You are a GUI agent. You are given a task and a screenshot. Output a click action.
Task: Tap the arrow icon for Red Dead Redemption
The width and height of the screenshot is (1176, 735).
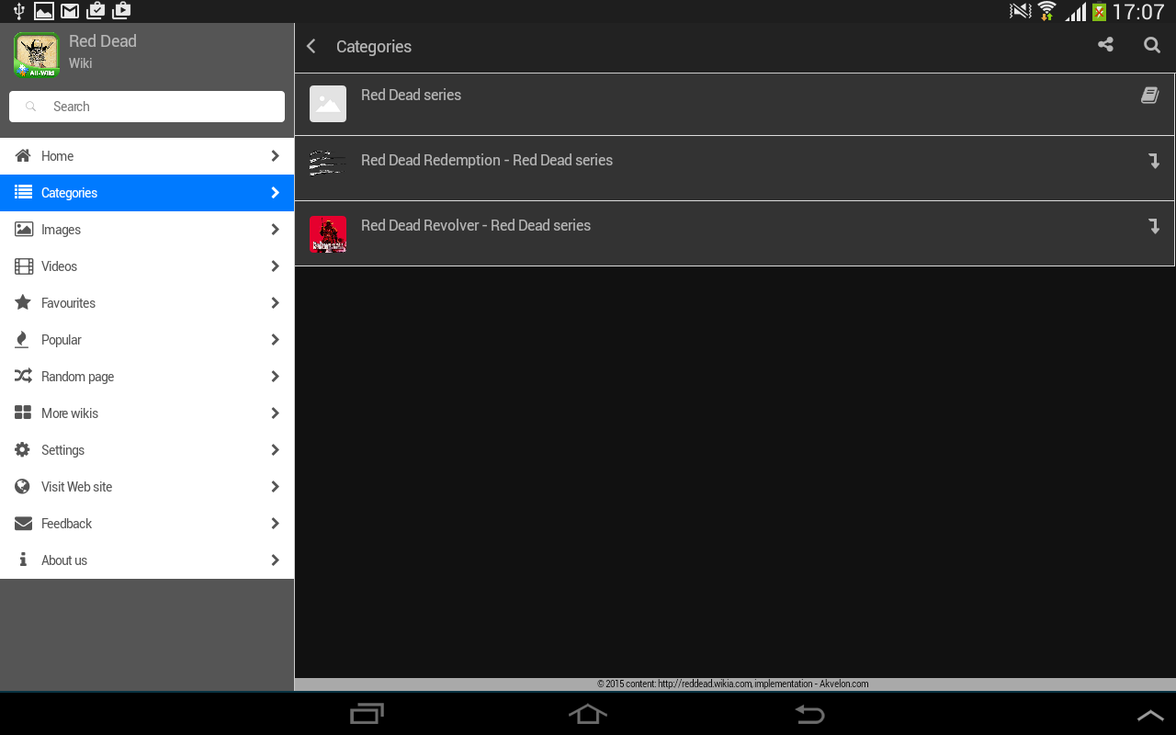point(1155,161)
